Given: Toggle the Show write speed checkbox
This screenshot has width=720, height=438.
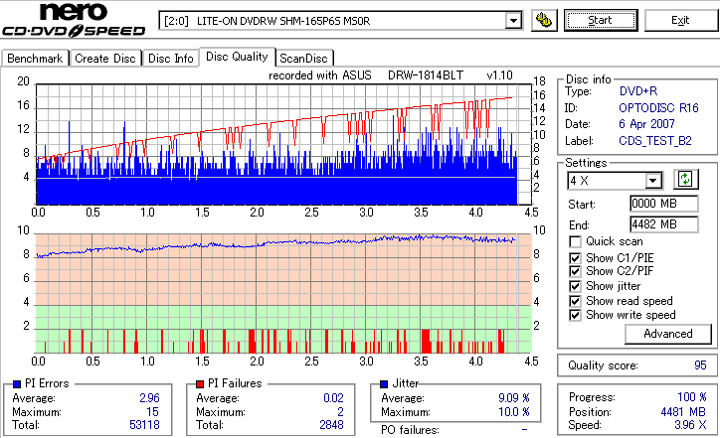Looking at the screenshot, I should coord(575,315).
